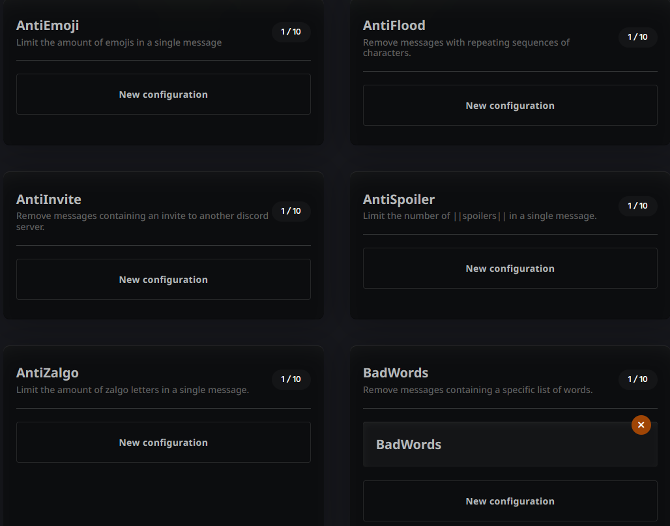670x526 pixels.
Task: Click the BadWords card heading title
Action: tap(396, 373)
